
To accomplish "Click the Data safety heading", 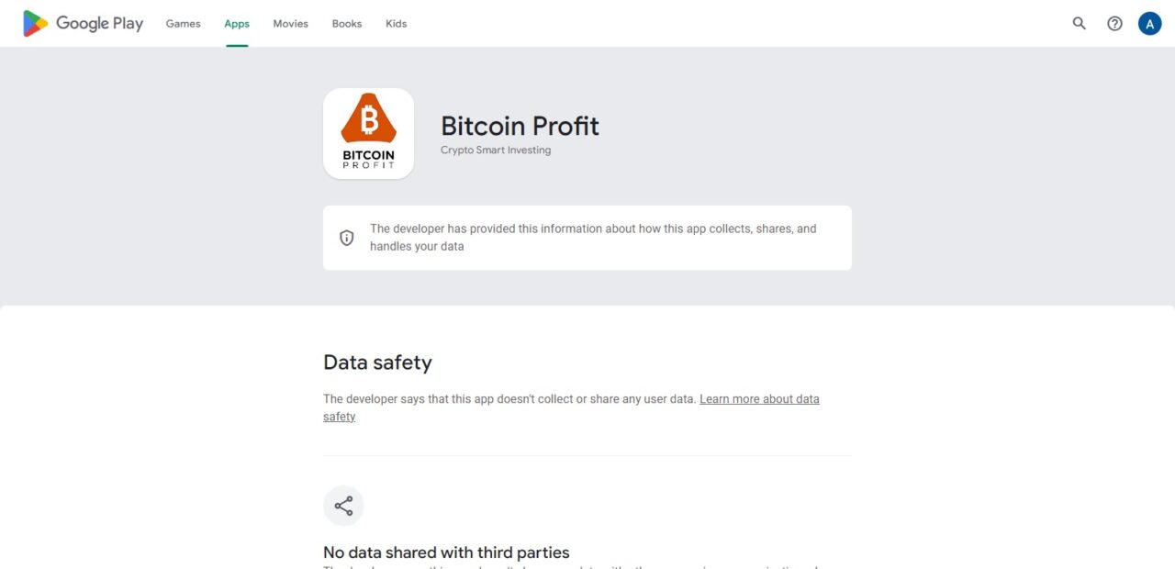I will point(377,363).
